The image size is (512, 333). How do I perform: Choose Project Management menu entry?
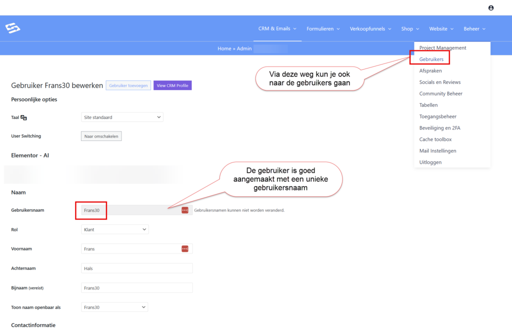point(442,48)
